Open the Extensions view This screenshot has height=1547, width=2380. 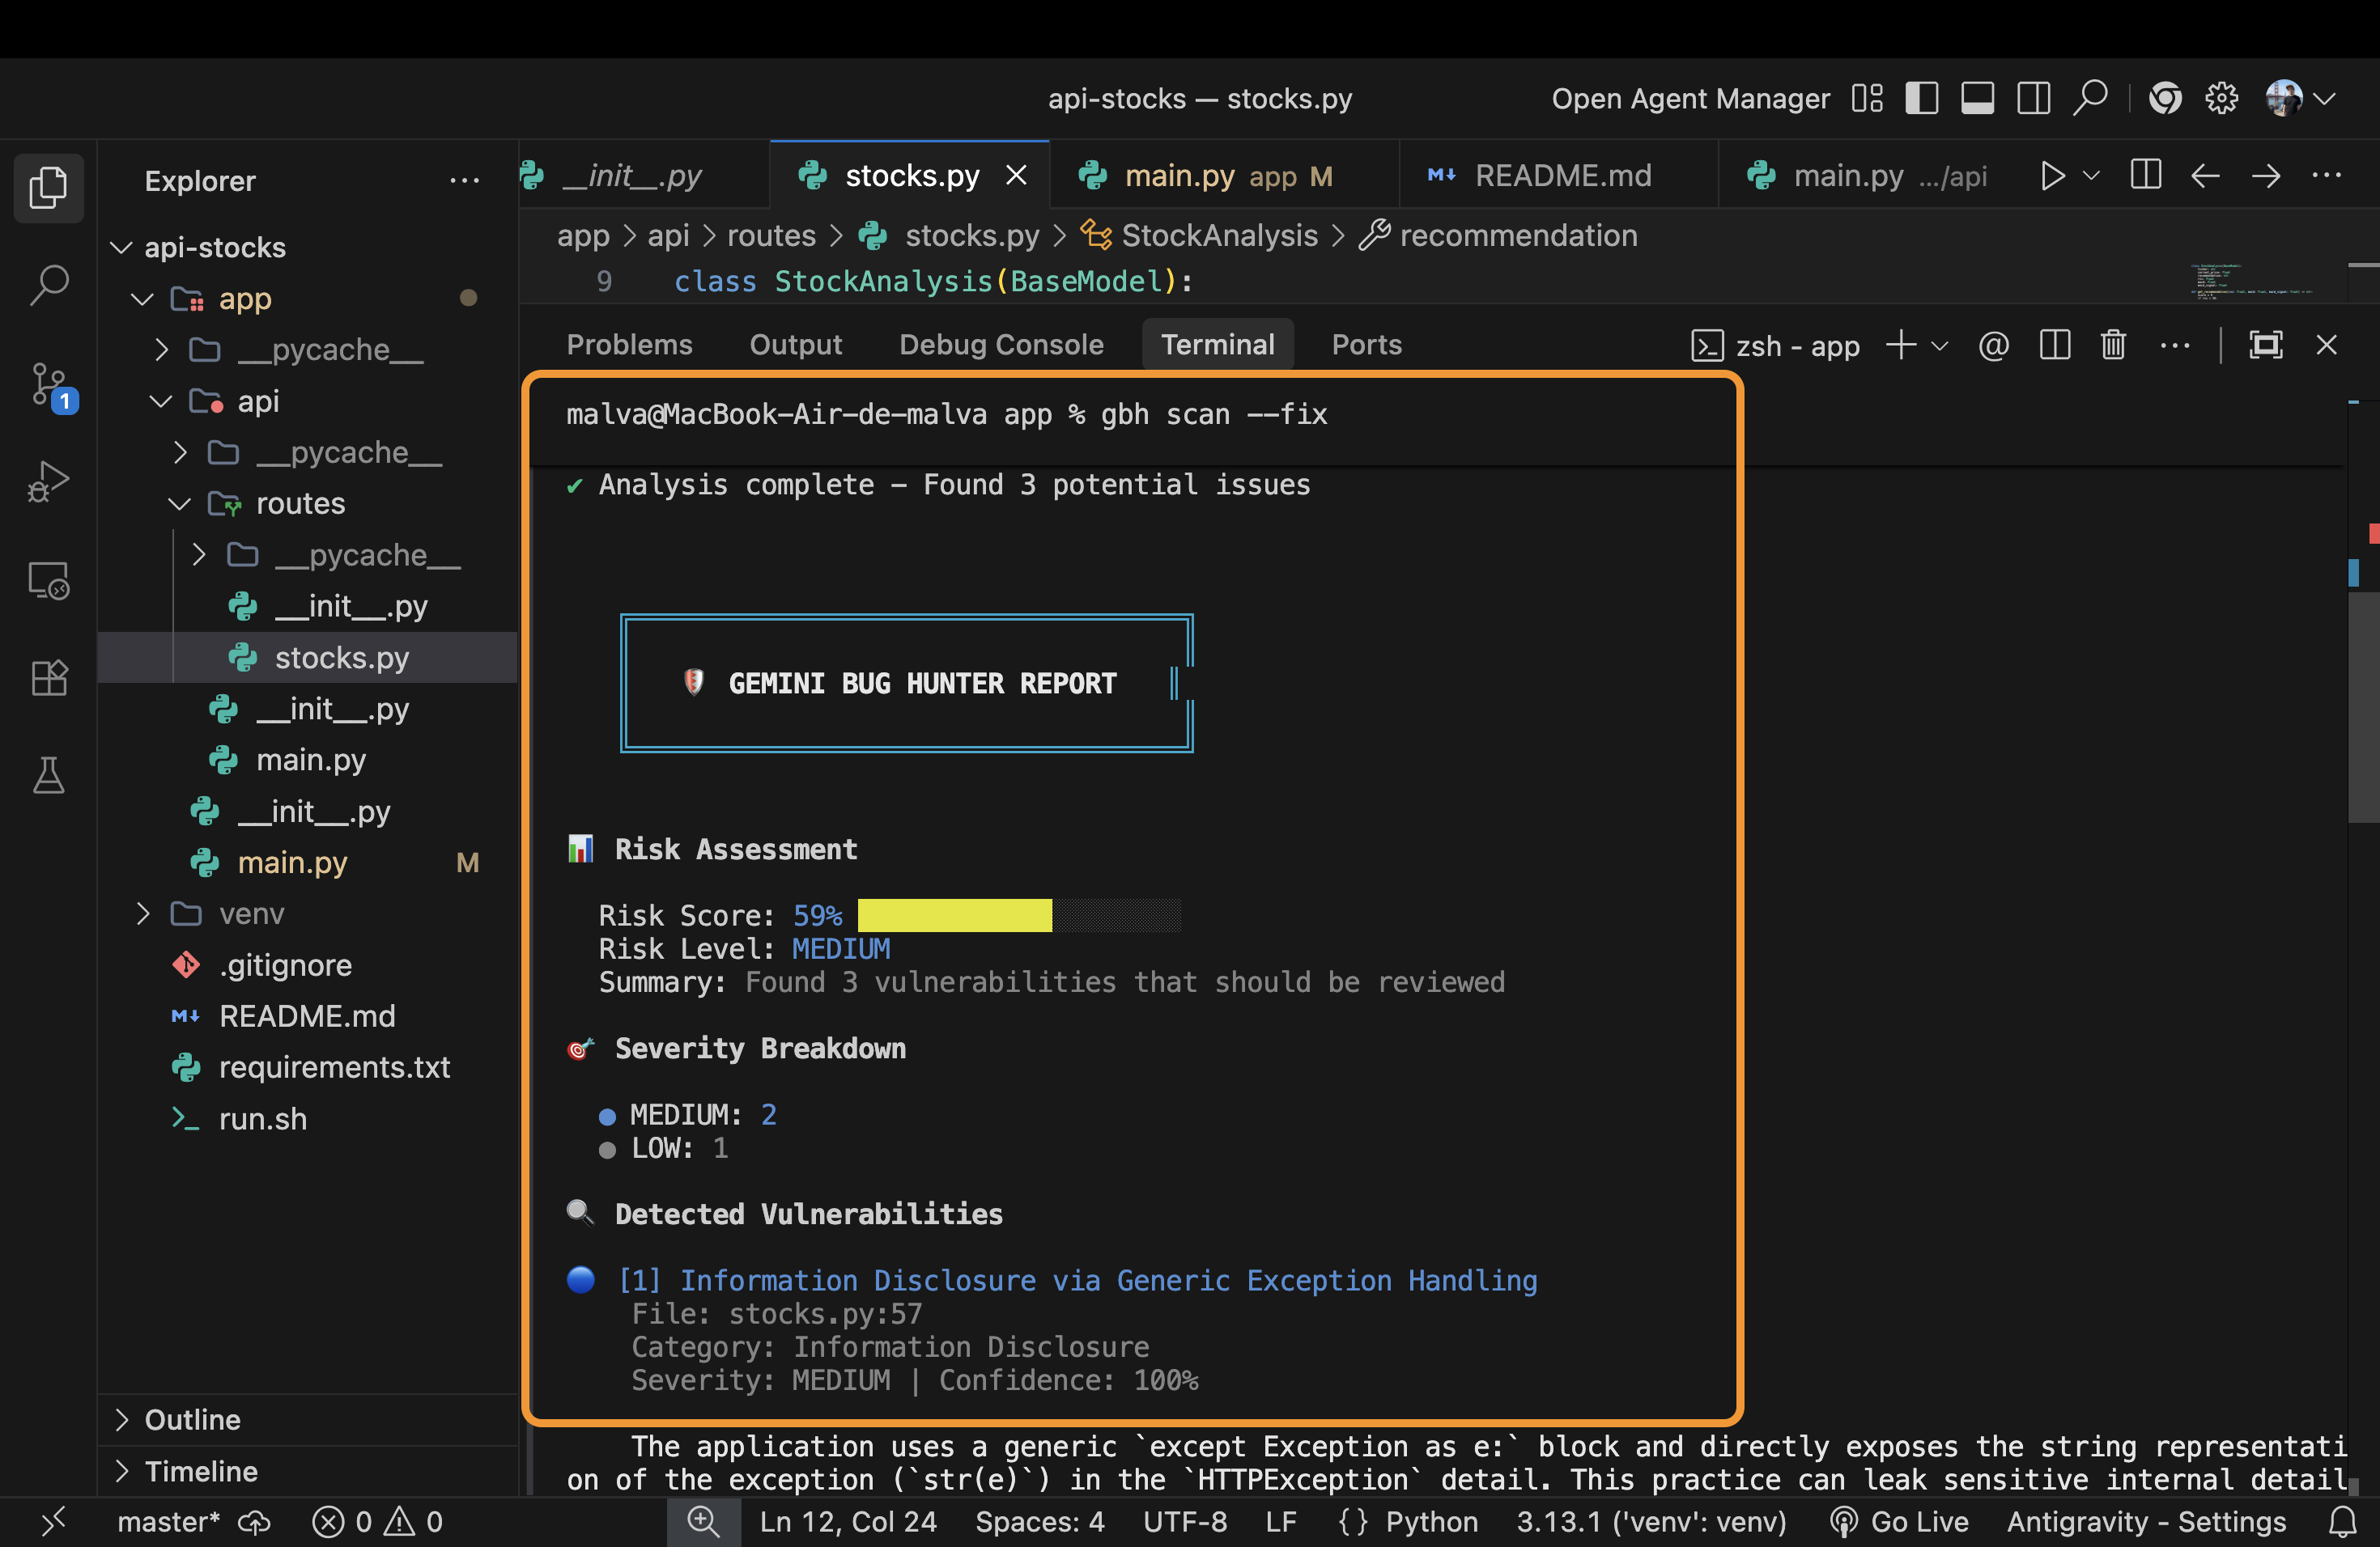(48, 677)
